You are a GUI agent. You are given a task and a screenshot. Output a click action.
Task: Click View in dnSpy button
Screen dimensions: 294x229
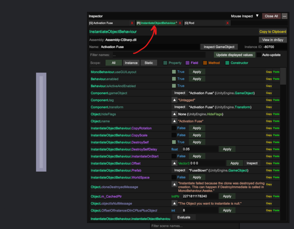click(x=273, y=40)
